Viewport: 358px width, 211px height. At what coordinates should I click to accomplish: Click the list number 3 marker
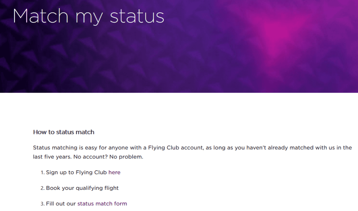point(42,204)
